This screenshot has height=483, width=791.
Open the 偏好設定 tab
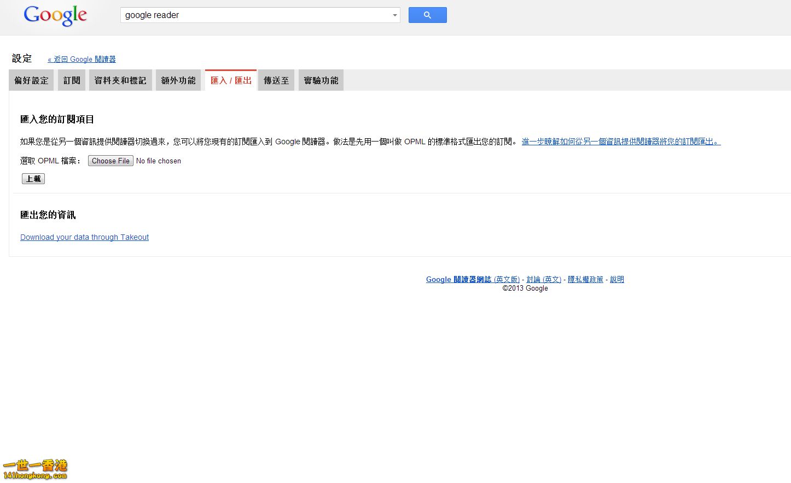click(x=31, y=80)
